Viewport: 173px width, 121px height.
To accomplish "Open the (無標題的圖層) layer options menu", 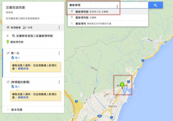I will click(59, 82).
